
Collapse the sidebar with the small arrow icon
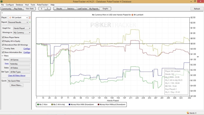coord(2,13)
